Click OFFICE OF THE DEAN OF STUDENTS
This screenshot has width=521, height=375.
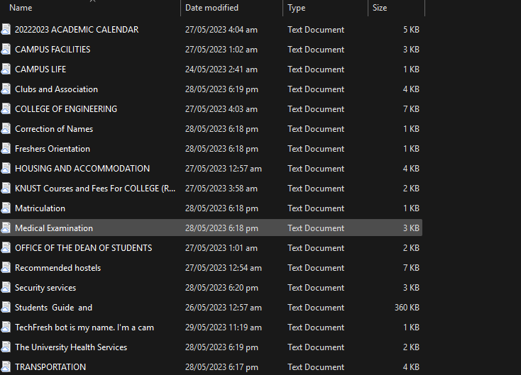[x=83, y=248]
